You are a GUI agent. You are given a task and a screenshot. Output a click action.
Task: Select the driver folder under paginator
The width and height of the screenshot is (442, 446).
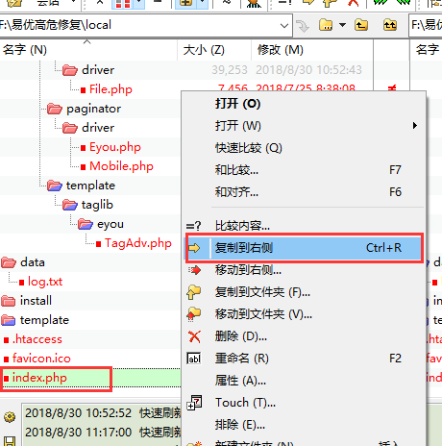click(88, 128)
